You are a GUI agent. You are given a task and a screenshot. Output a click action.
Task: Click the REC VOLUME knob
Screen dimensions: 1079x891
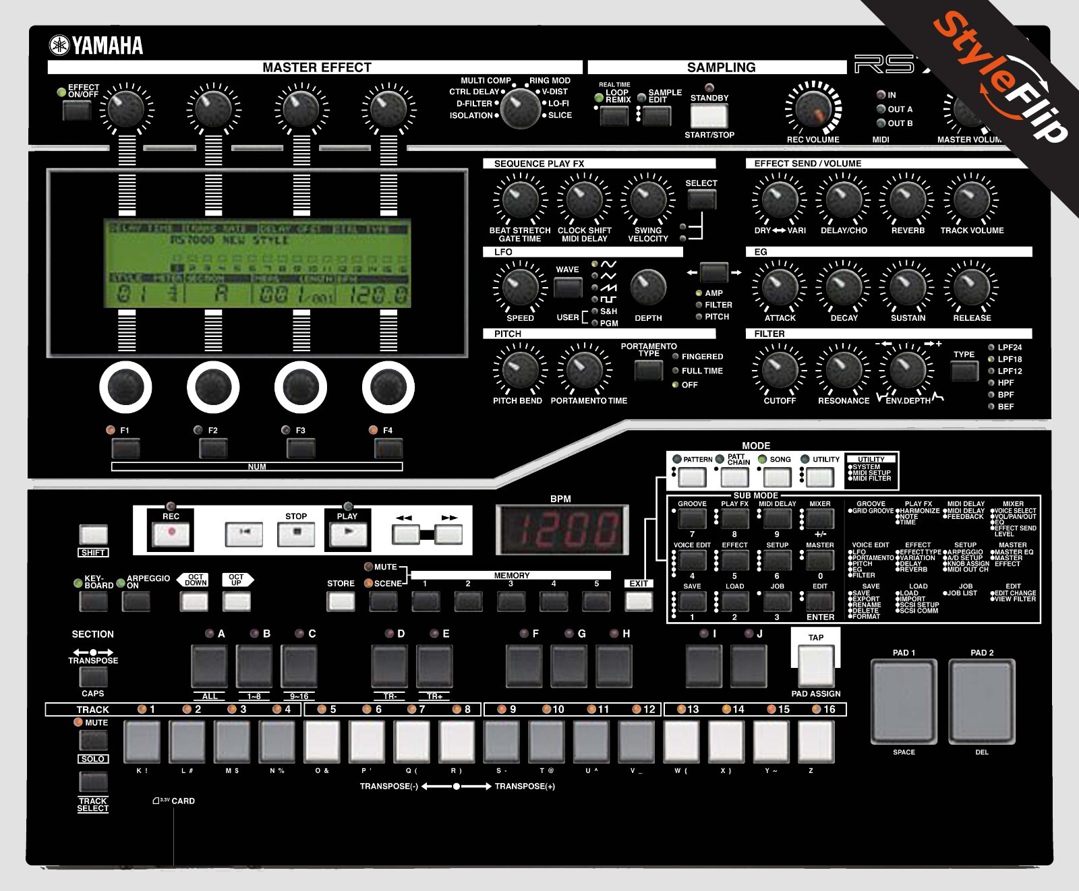pos(813,109)
